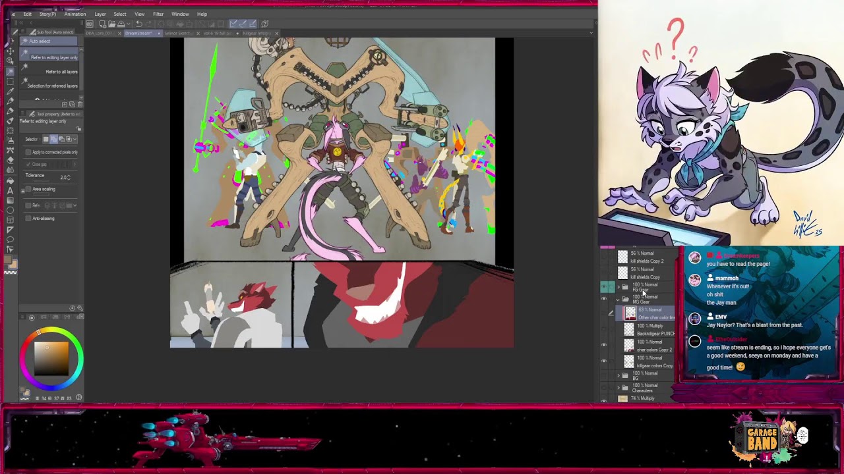Screen dimensions: 844x474
Task: Open the Selection mode dropdown arrow
Action: [75, 139]
